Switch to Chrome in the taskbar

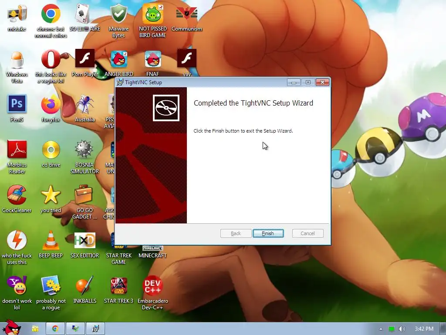pyautogui.click(x=55, y=329)
